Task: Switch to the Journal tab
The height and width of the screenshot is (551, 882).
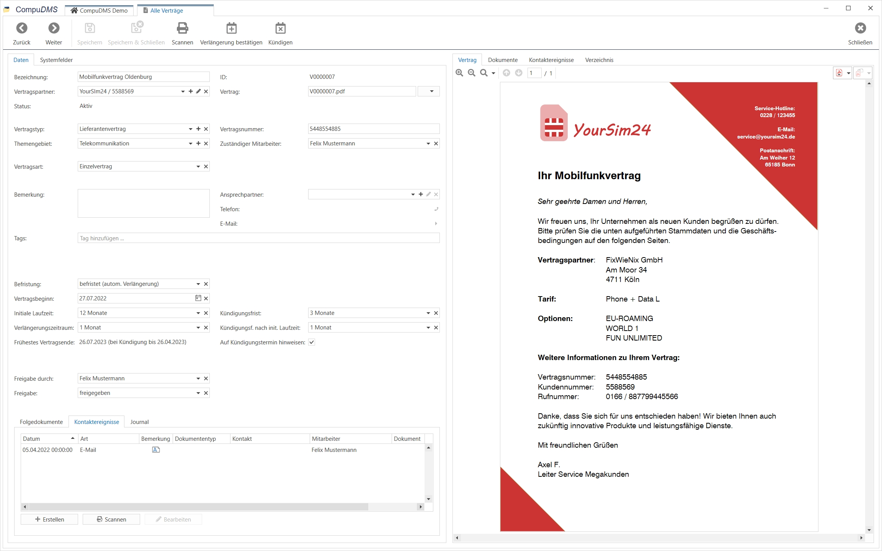Action: (x=139, y=422)
